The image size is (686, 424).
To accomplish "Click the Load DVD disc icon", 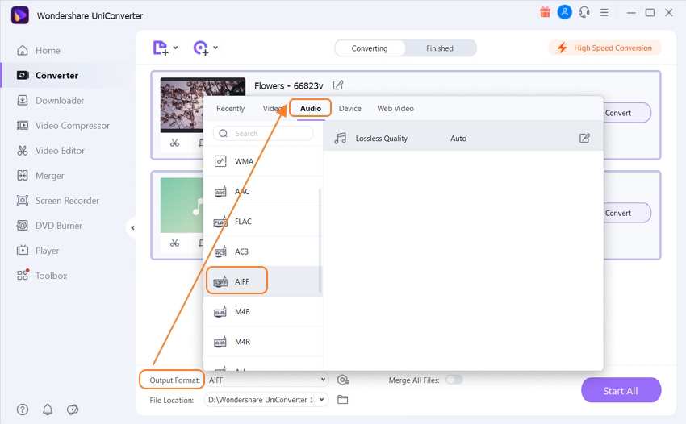I will click(x=201, y=48).
